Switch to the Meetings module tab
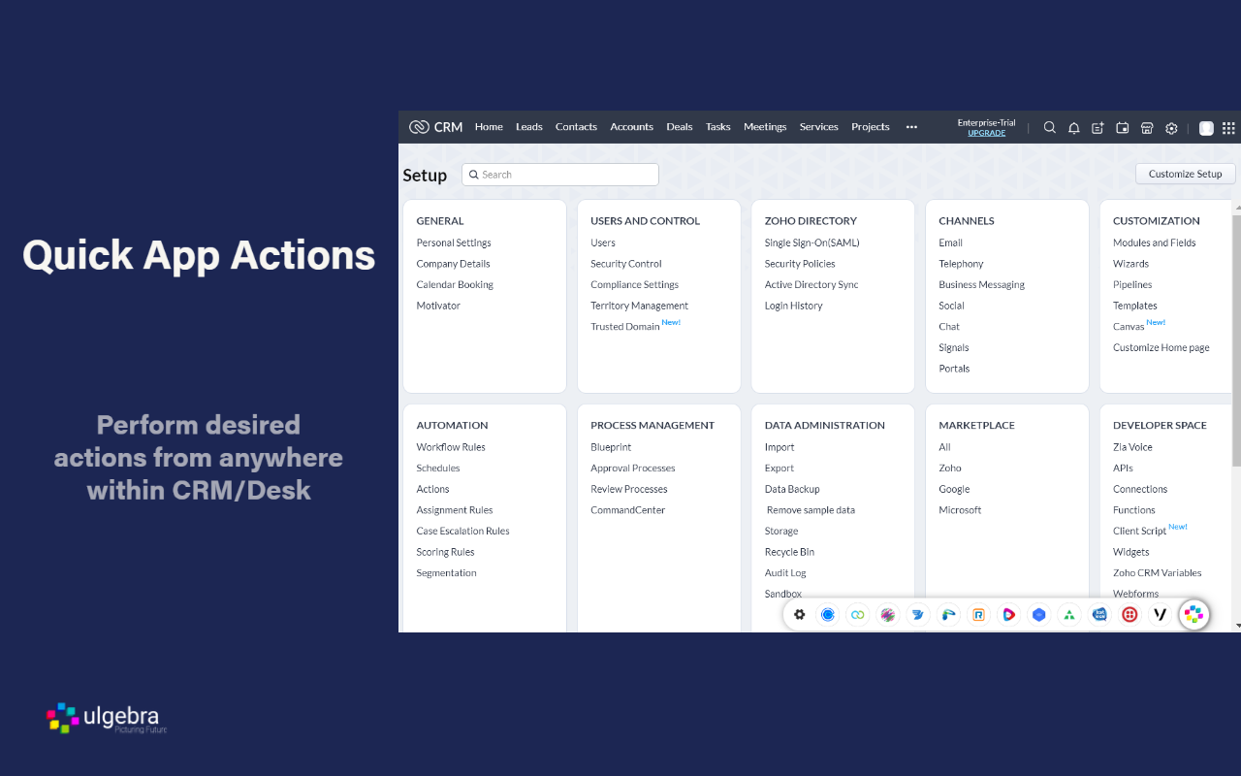 tap(765, 126)
